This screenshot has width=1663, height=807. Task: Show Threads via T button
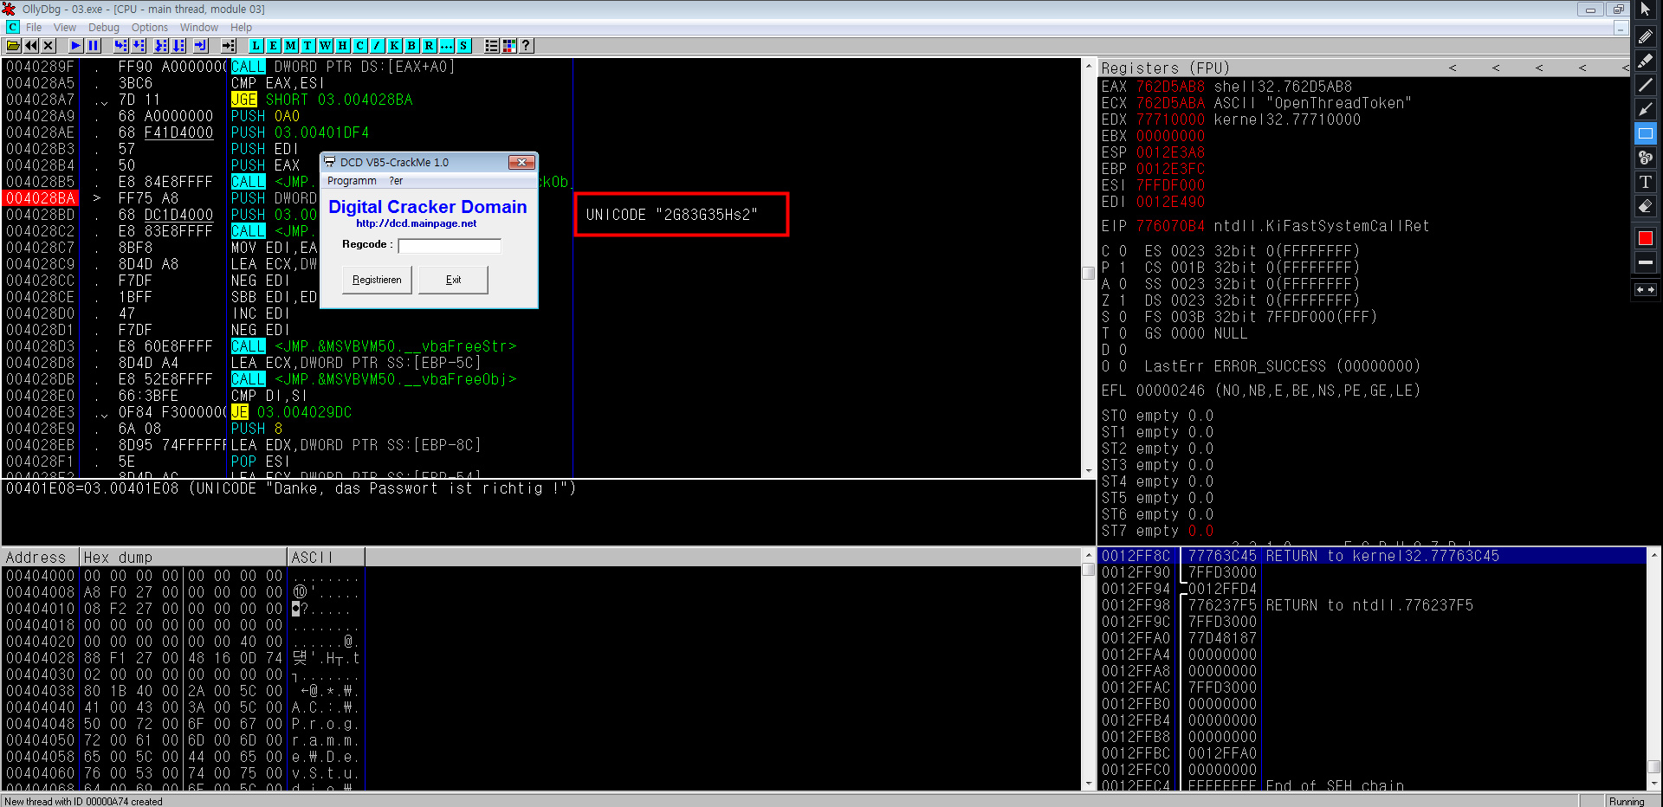(x=308, y=46)
